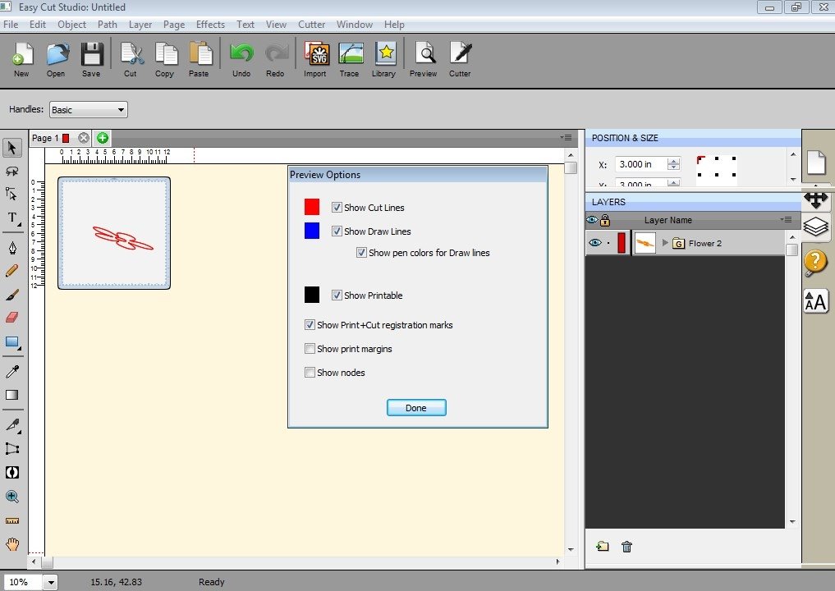Open the Object menu

(x=72, y=25)
